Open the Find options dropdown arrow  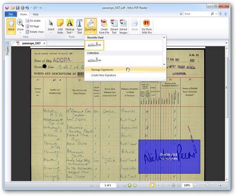coord(216,14)
